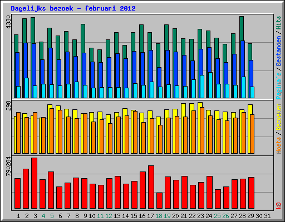Viewport: 285px width, 222px height.
Task: Click the red "kB" legend label
Action: [x=279, y=206]
